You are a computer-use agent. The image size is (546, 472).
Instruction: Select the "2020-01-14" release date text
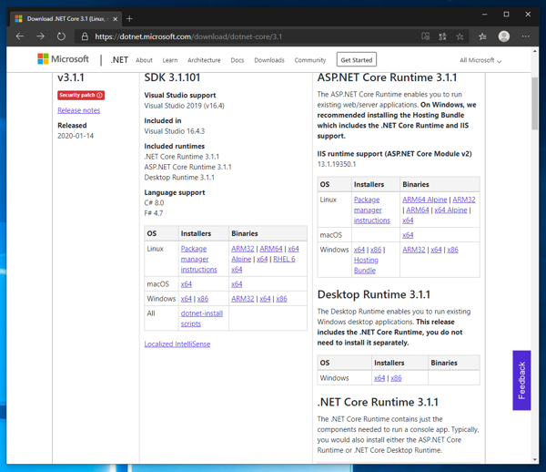76,136
